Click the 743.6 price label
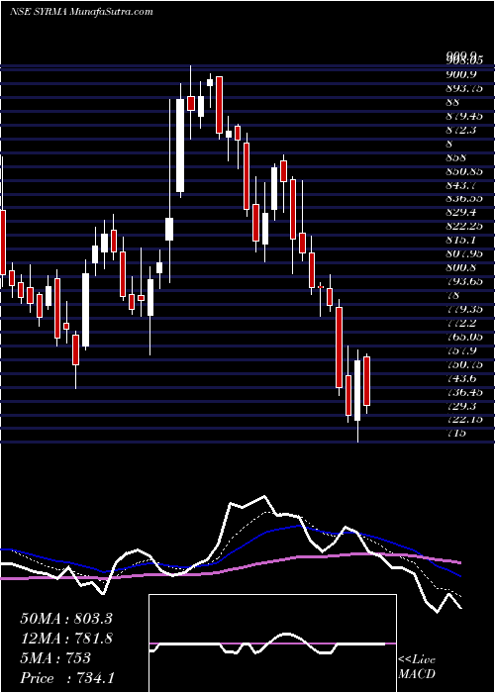 [463, 378]
